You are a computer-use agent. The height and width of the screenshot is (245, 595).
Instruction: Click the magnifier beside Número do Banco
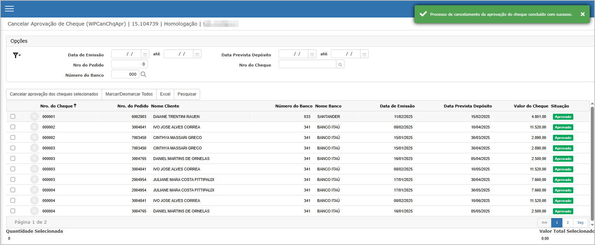[143, 74]
